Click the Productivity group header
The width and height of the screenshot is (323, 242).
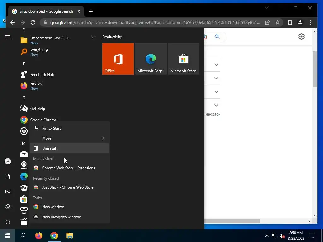112,37
